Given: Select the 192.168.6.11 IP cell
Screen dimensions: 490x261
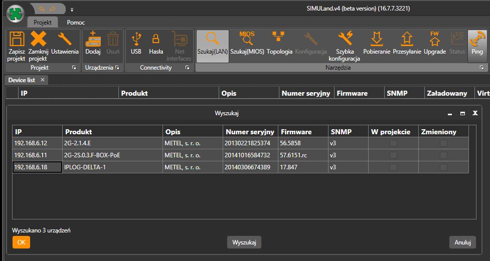Looking at the screenshot, I should pyautogui.click(x=37, y=155).
